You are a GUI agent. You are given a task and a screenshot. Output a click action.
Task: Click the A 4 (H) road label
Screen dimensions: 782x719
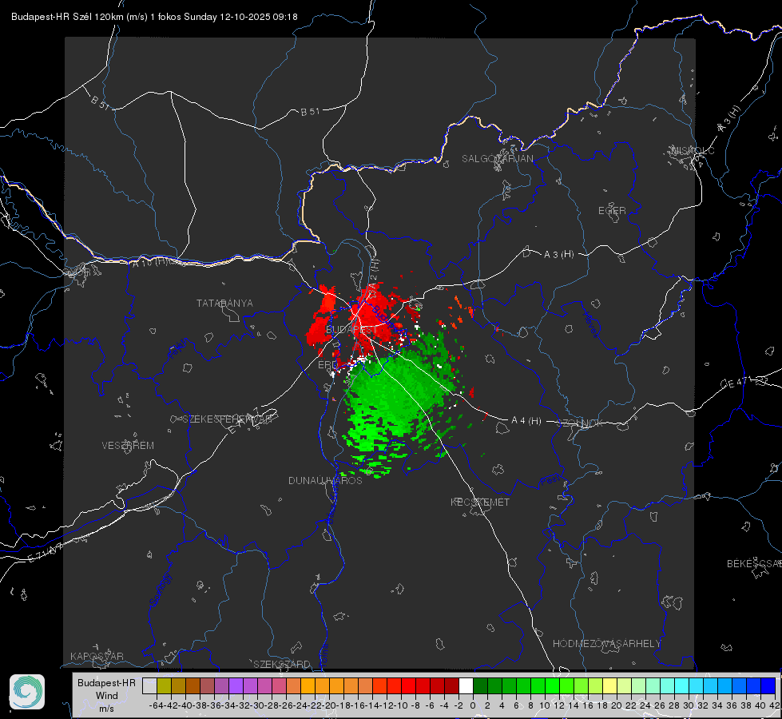coord(526,421)
